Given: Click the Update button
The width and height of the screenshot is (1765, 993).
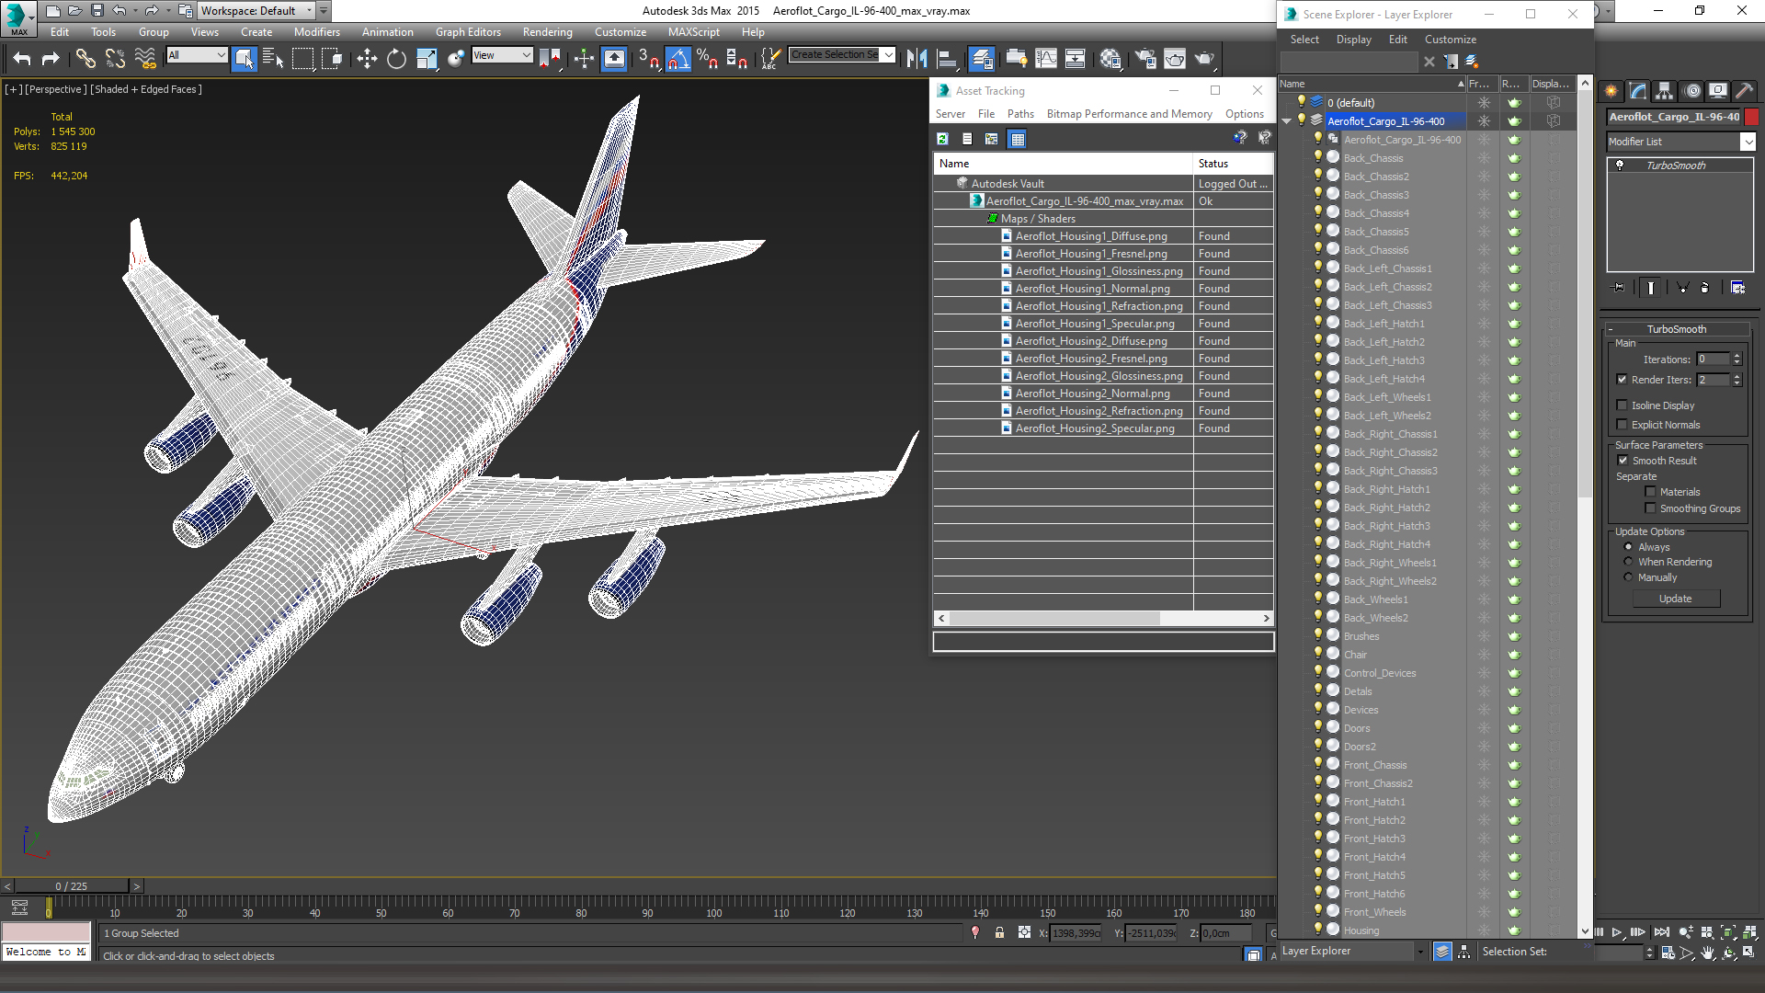Looking at the screenshot, I should (x=1676, y=599).
